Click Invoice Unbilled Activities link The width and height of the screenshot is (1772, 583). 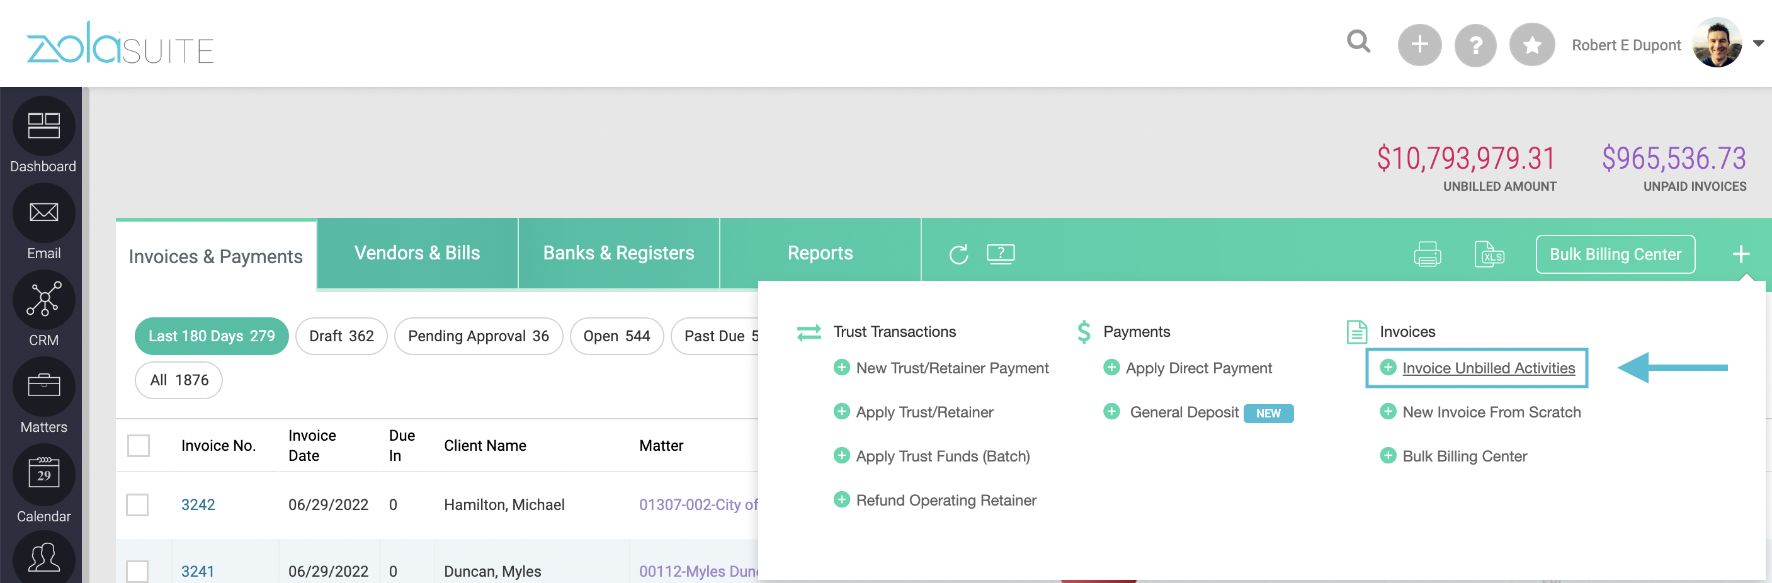tap(1488, 368)
